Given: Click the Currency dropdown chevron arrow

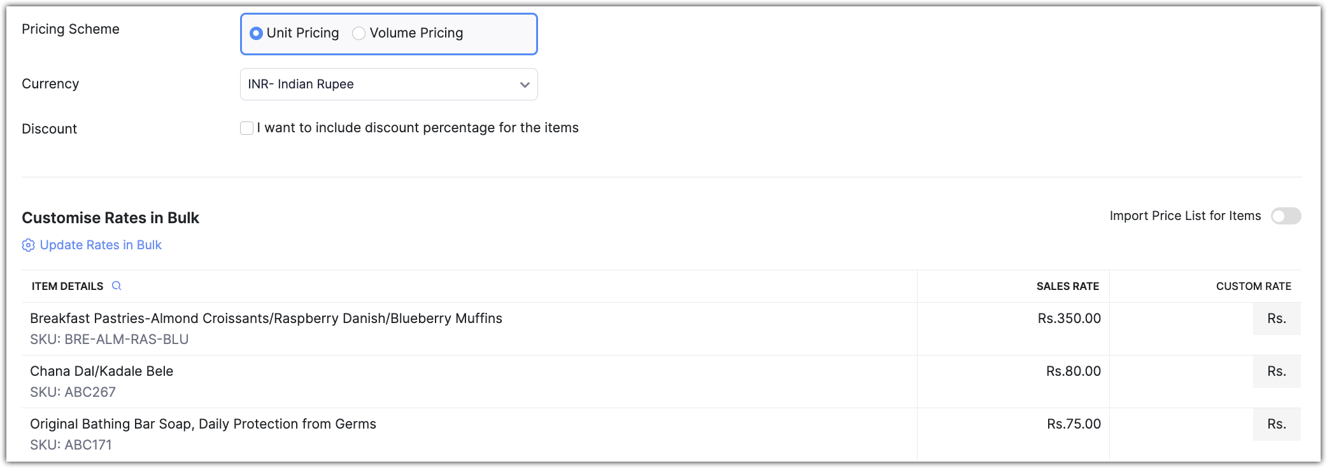Looking at the screenshot, I should click(525, 85).
